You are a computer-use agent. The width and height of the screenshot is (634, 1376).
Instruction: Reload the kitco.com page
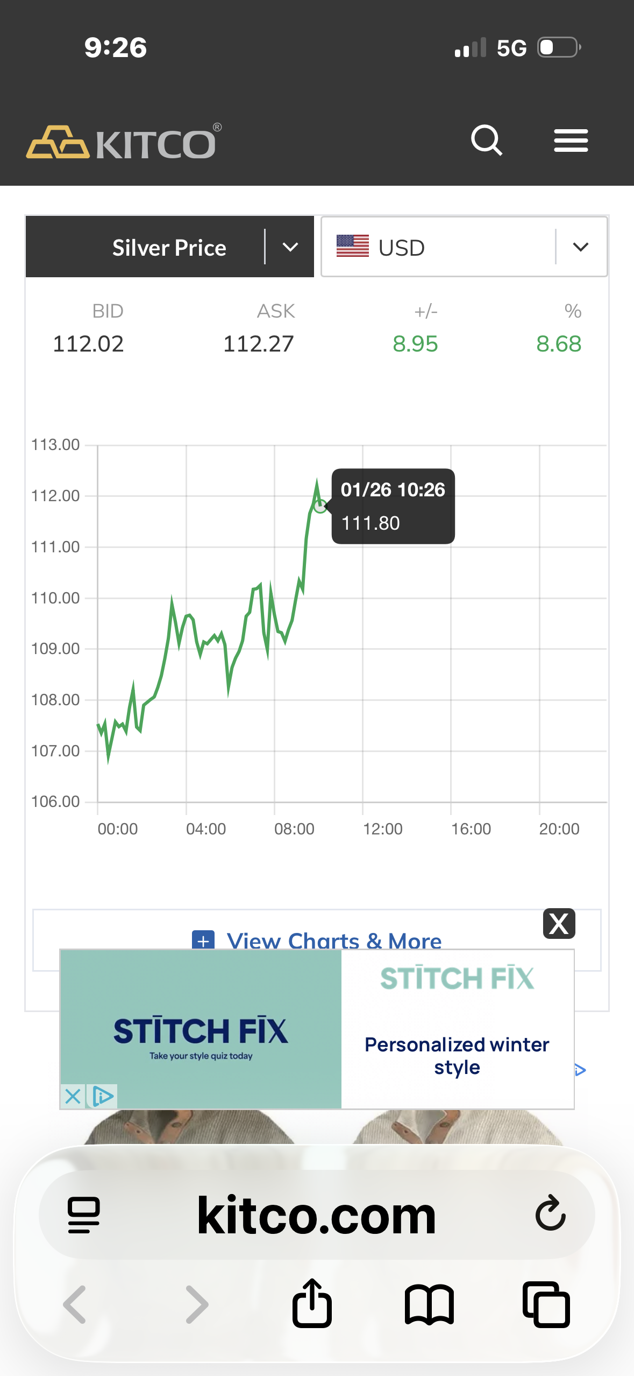tap(551, 1213)
